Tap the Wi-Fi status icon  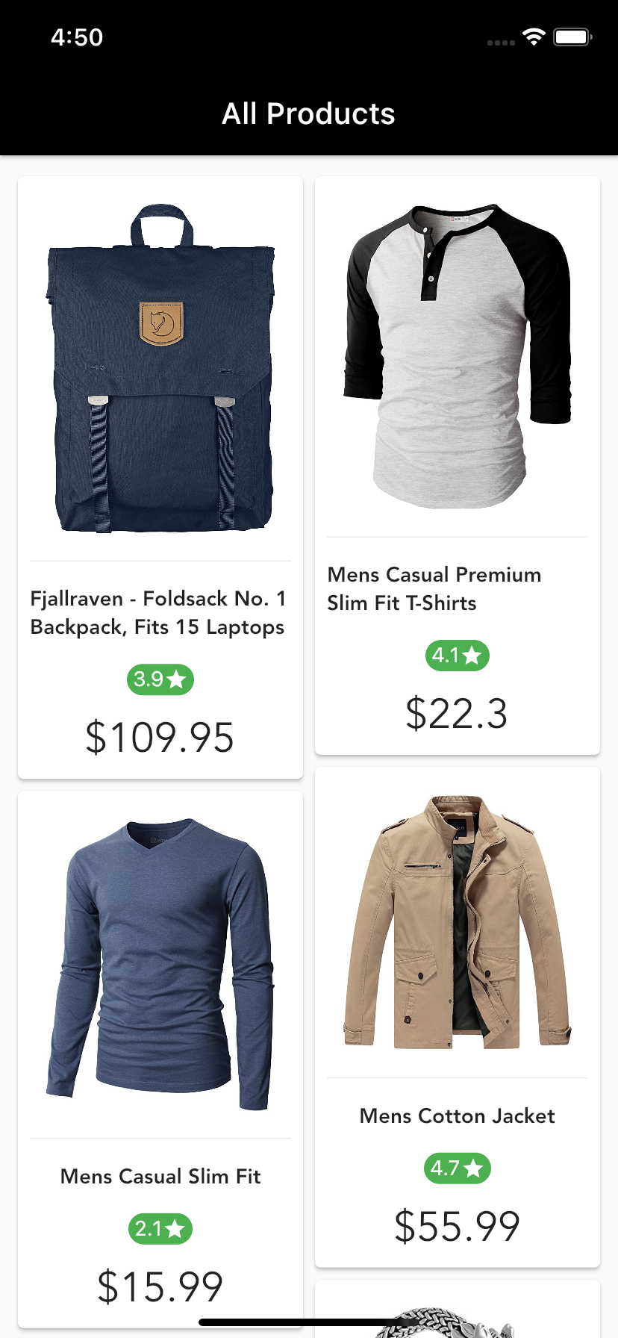coord(534,37)
